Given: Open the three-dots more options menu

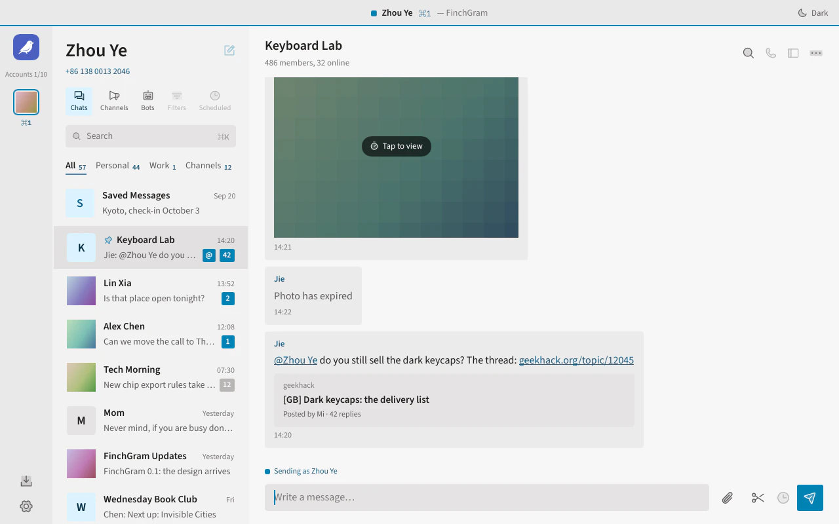Looking at the screenshot, I should tap(816, 53).
